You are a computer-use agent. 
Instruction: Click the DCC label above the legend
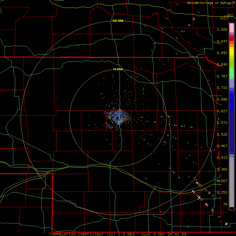click(230, 16)
